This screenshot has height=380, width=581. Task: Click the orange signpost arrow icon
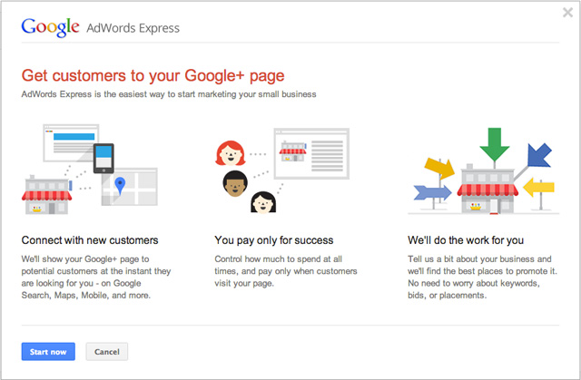click(439, 168)
